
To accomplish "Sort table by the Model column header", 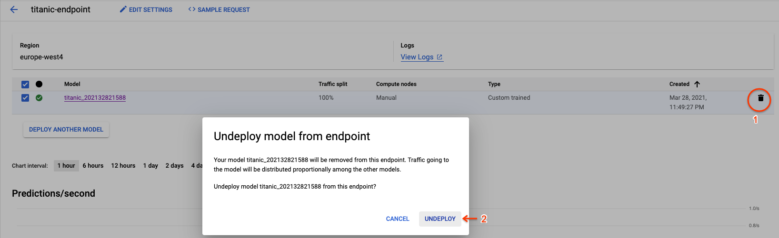I will tap(72, 84).
